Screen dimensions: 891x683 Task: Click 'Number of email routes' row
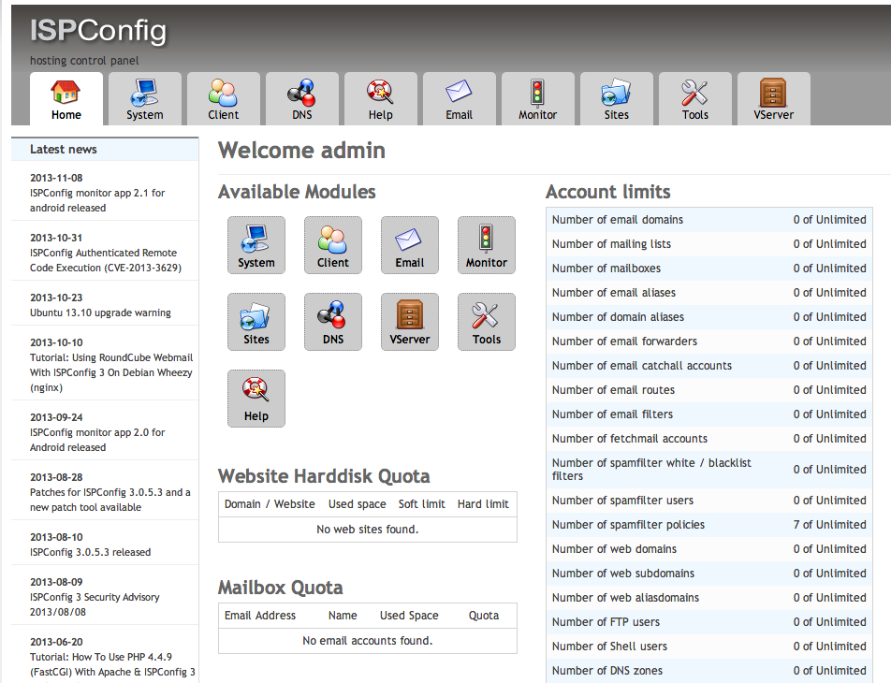[709, 390]
